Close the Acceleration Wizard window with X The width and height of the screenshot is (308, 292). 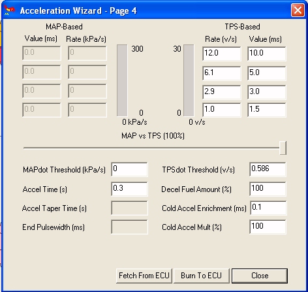[298, 10]
